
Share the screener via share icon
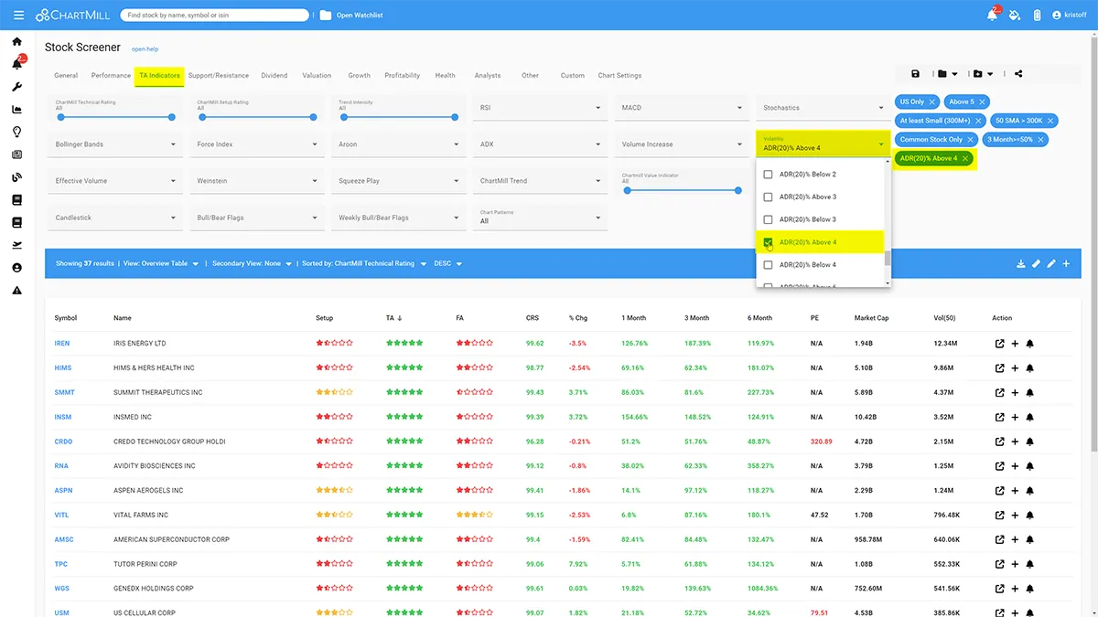point(1018,74)
